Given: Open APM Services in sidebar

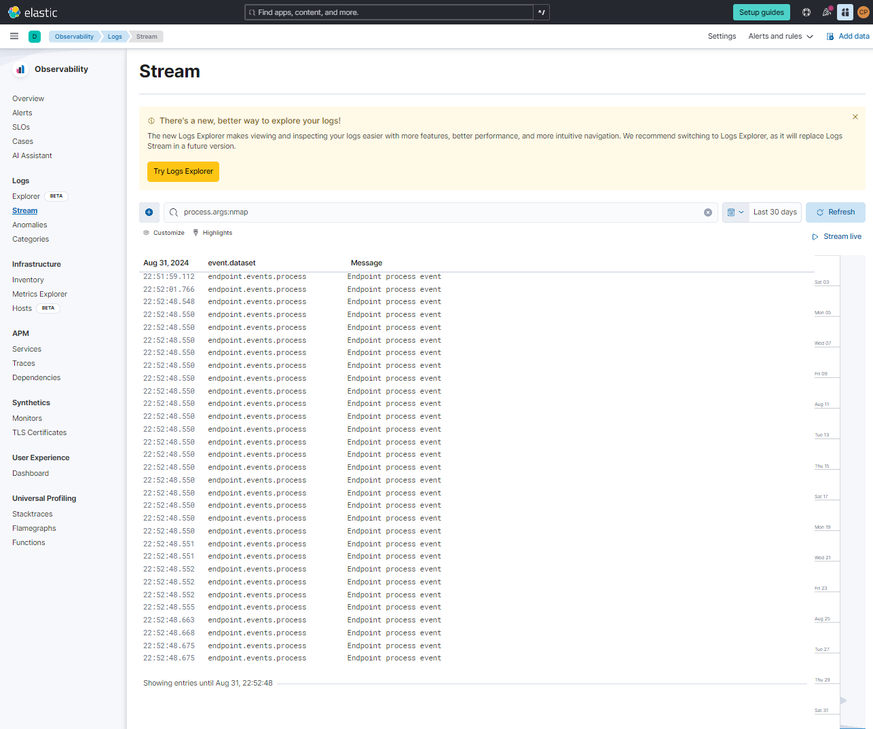Looking at the screenshot, I should [x=26, y=350].
